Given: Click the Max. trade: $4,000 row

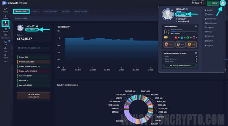Looking at the screenshot, I should (x=34, y=76).
